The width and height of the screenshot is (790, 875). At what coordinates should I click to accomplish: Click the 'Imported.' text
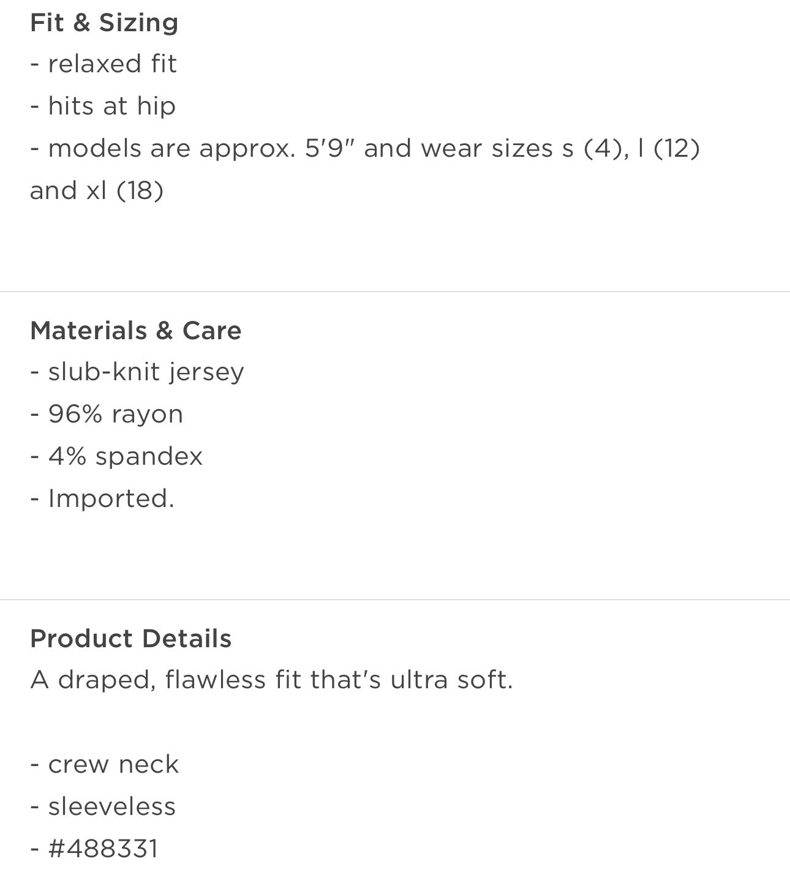pyautogui.click(x=111, y=498)
